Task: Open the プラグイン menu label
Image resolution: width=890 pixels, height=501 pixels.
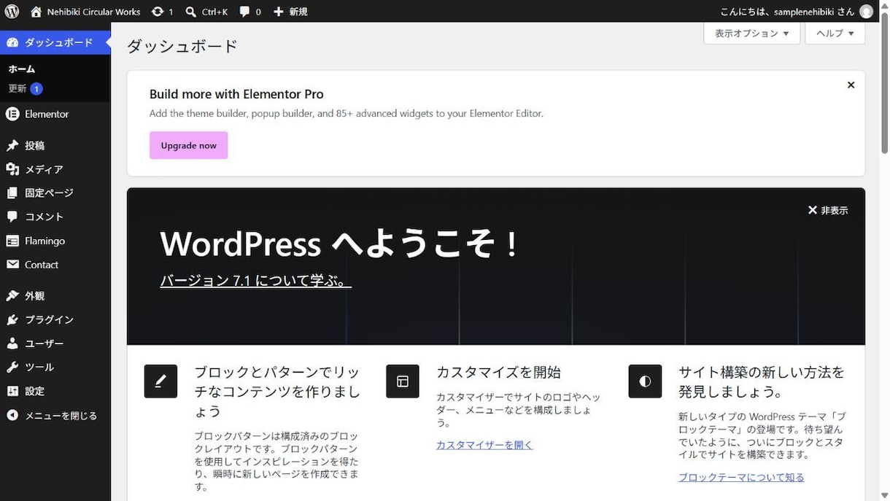Action: point(50,319)
